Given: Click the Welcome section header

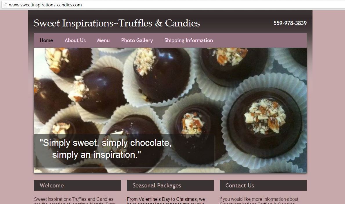Looking at the screenshot, I should [x=77, y=185].
